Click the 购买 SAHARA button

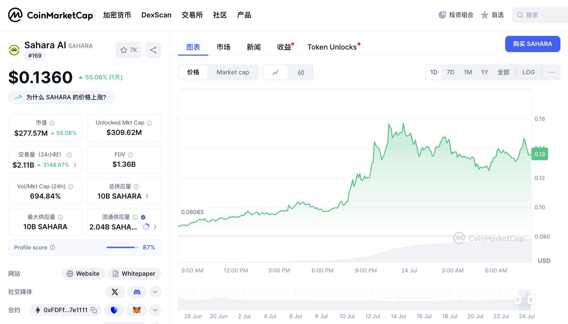coord(532,44)
